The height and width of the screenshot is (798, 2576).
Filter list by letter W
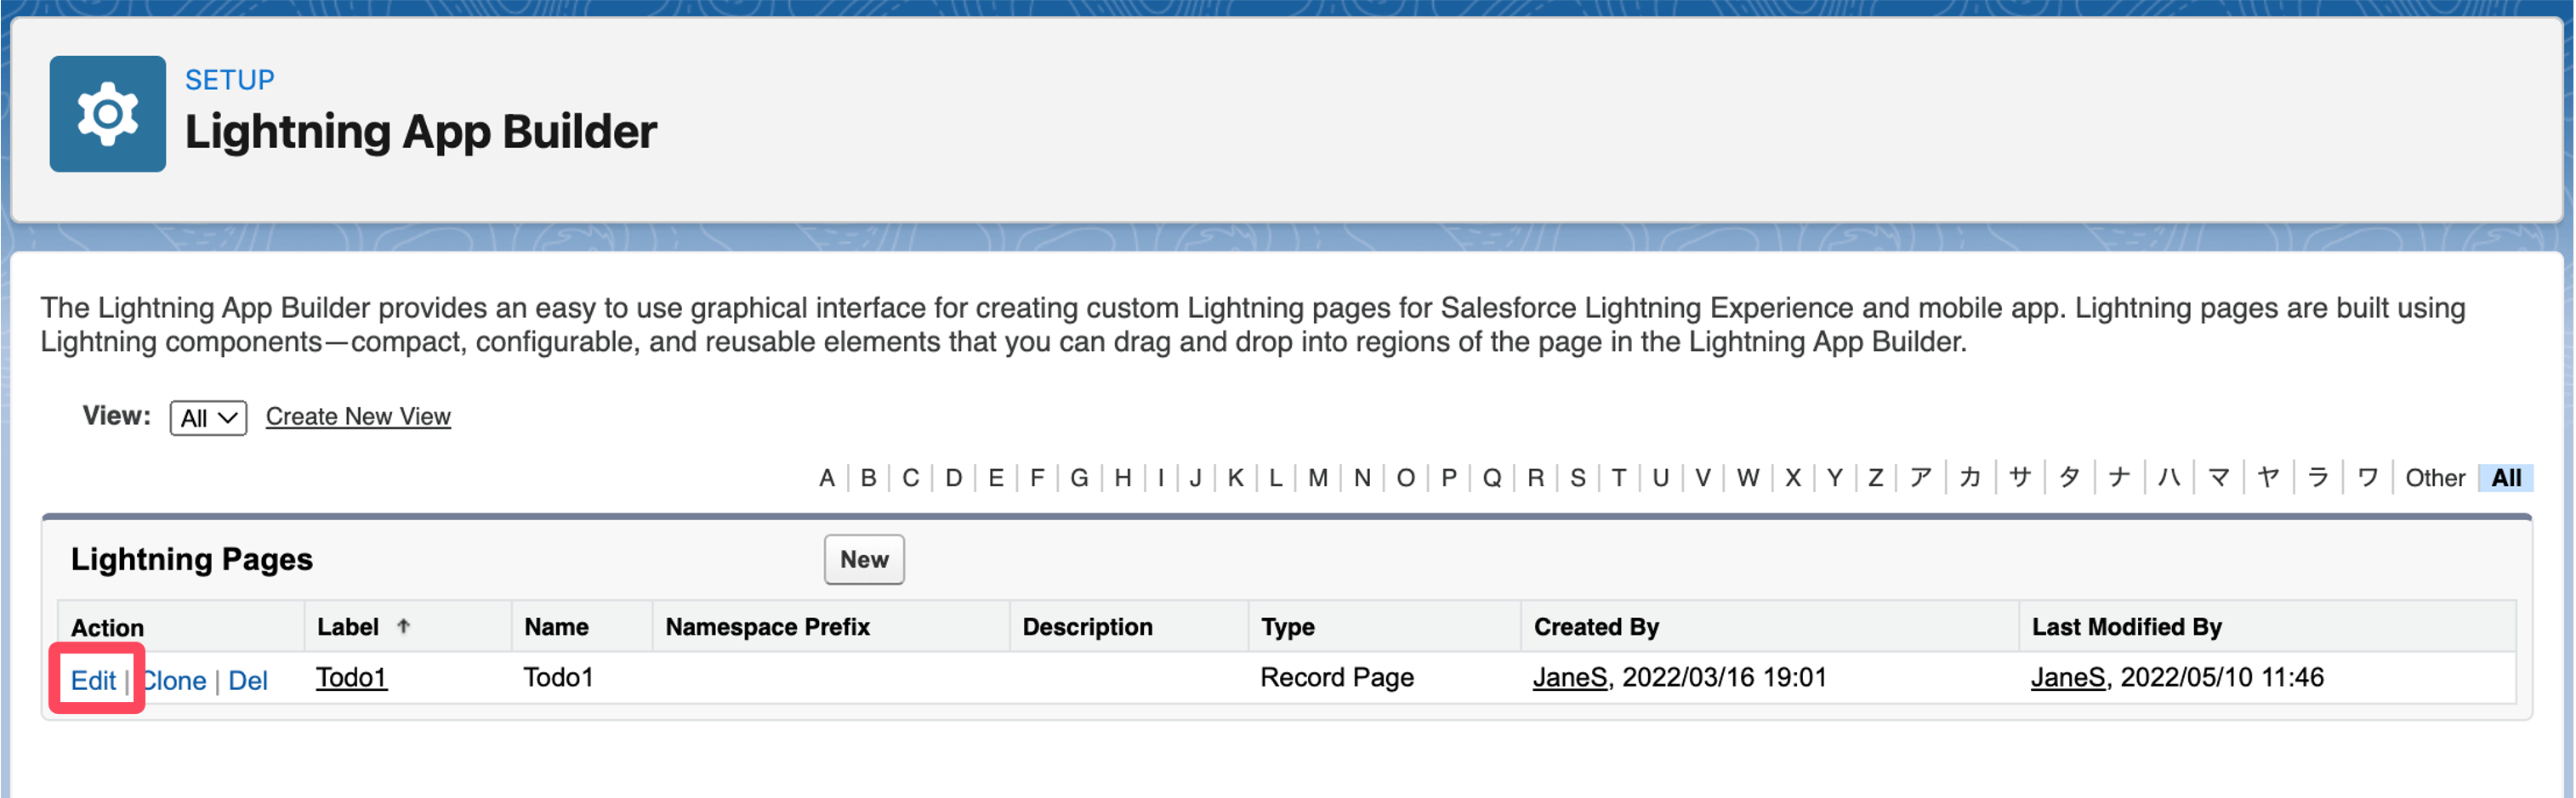tap(1747, 478)
